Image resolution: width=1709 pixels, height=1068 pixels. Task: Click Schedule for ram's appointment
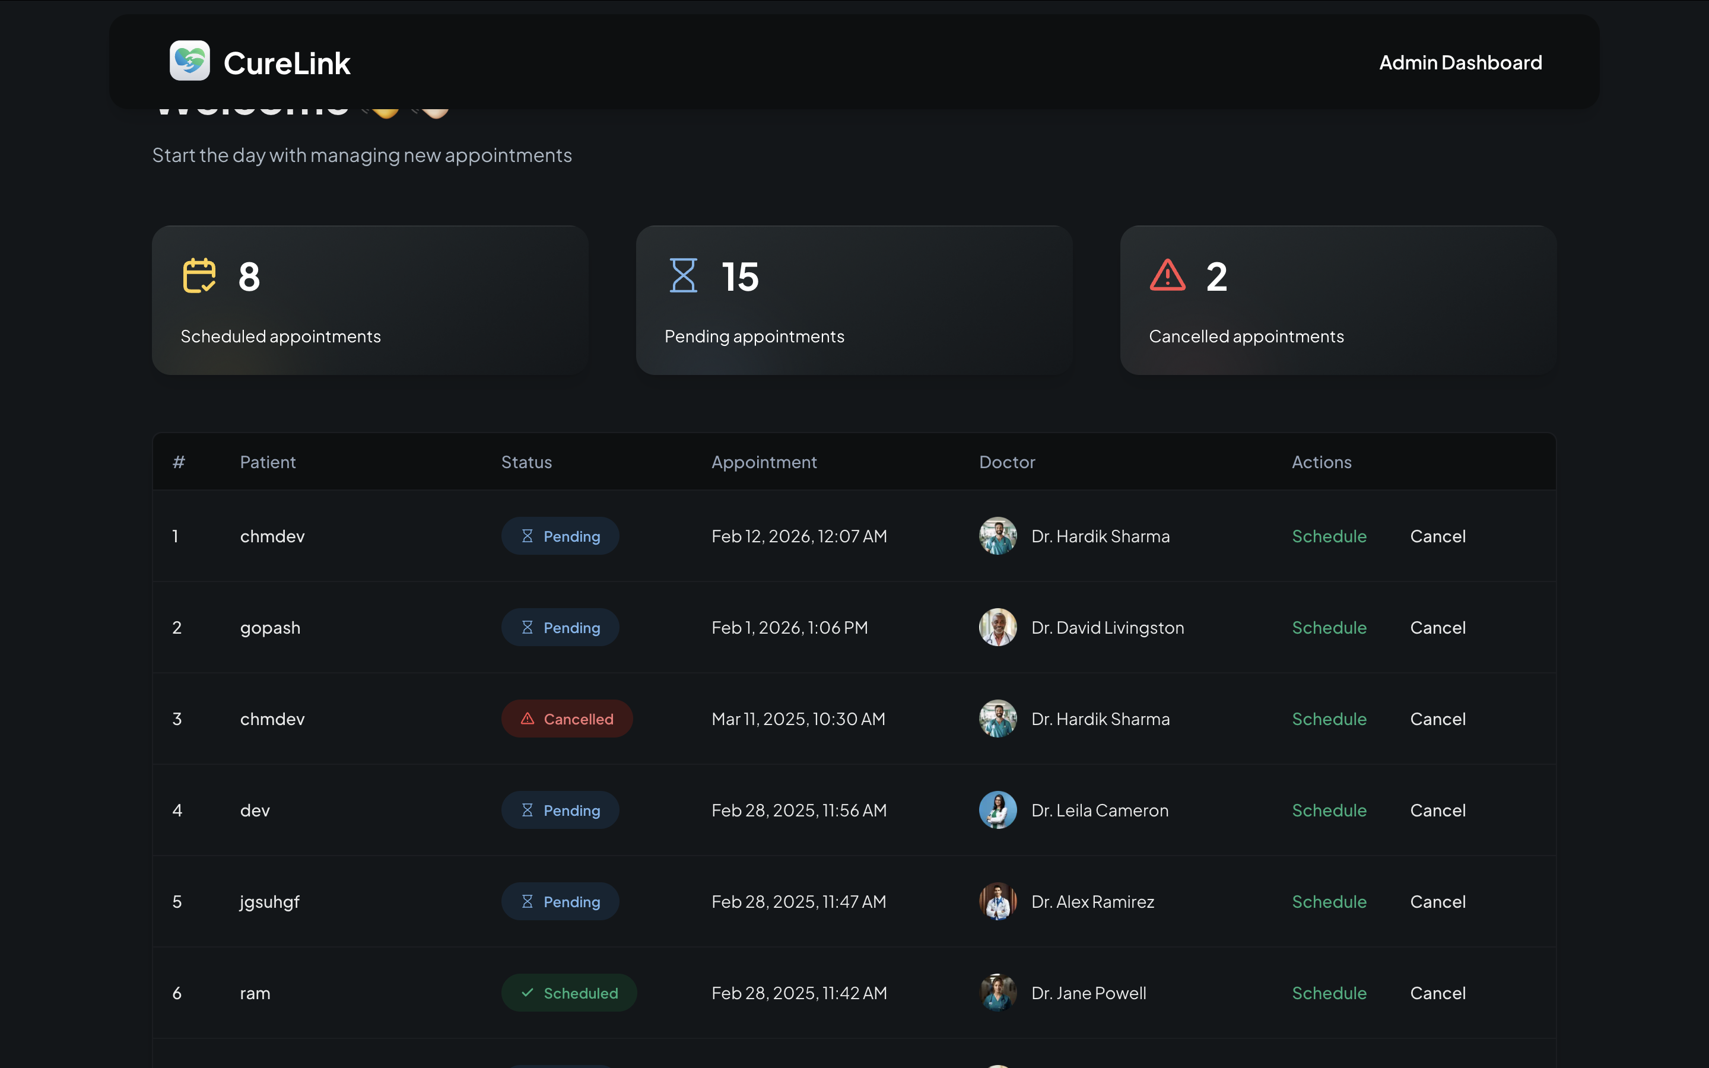tap(1329, 993)
